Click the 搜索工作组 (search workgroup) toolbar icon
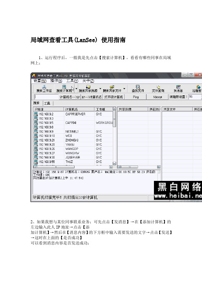The image size is (202, 286). point(44,87)
